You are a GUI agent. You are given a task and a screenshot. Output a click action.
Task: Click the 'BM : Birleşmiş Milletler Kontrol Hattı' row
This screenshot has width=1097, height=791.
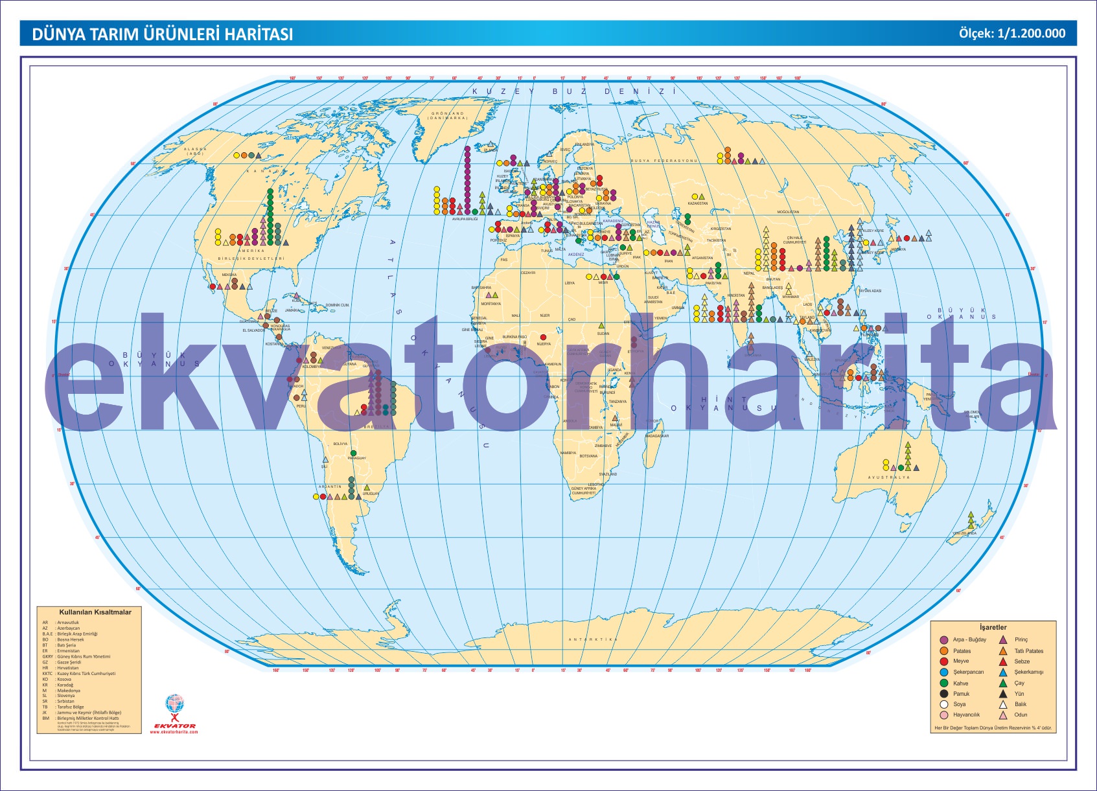click(x=81, y=718)
